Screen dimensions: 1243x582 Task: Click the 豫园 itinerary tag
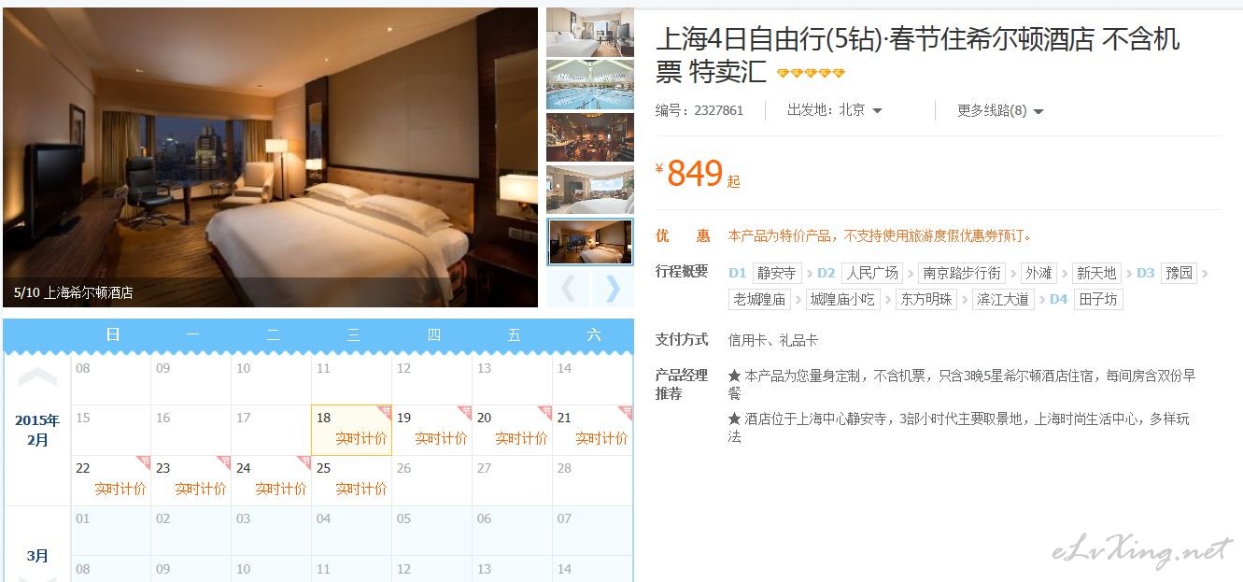[x=1179, y=273]
